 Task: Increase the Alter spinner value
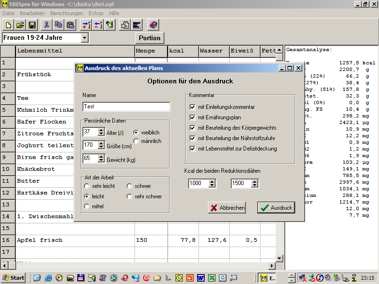click(101, 130)
